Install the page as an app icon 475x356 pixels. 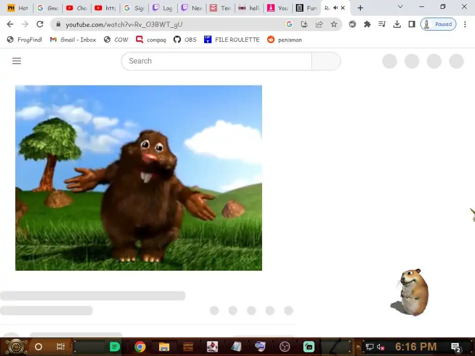click(x=304, y=24)
